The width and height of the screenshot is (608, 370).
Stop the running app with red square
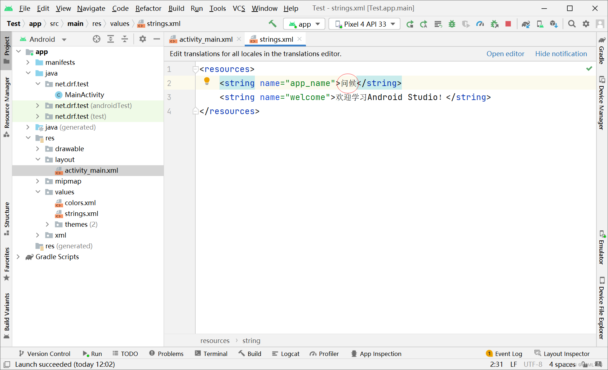[508, 24]
